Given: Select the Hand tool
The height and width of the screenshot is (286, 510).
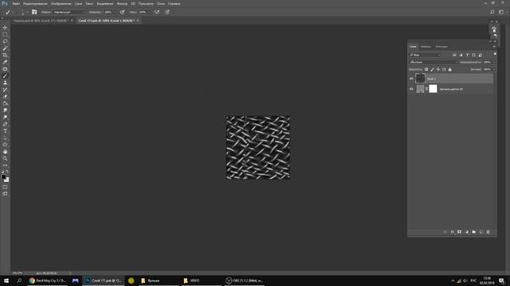Looking at the screenshot, I should 5,152.
